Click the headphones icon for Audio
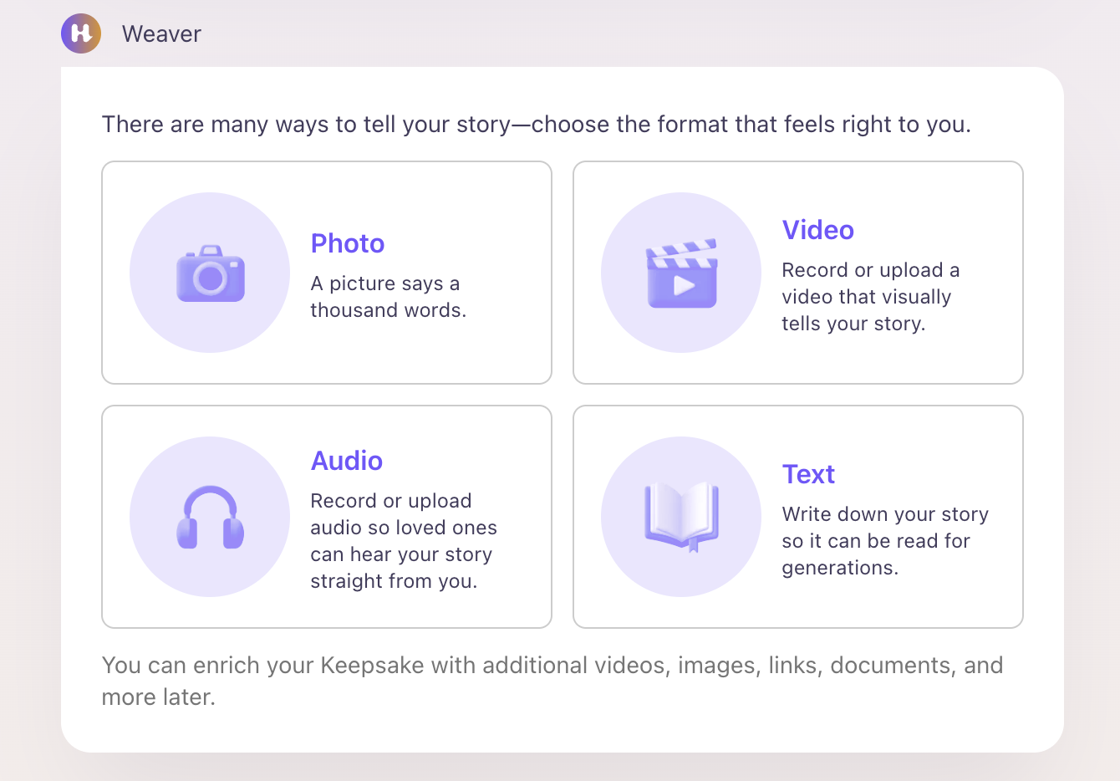Viewport: 1120px width, 781px height. tap(210, 518)
